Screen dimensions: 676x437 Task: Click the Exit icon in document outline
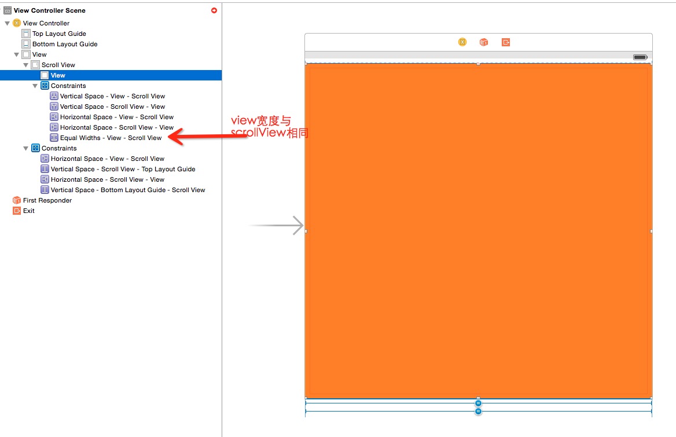click(x=17, y=211)
